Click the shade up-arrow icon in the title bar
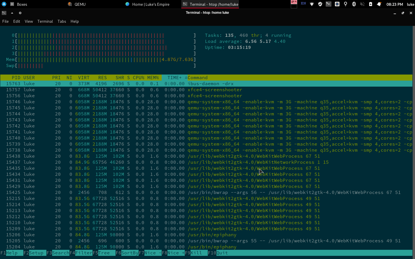Screen dimensions: 415x259 point(12,13)
